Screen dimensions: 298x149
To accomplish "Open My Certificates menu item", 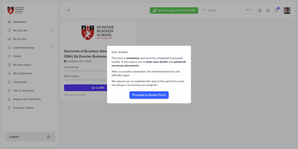I will [x=22, y=73].
